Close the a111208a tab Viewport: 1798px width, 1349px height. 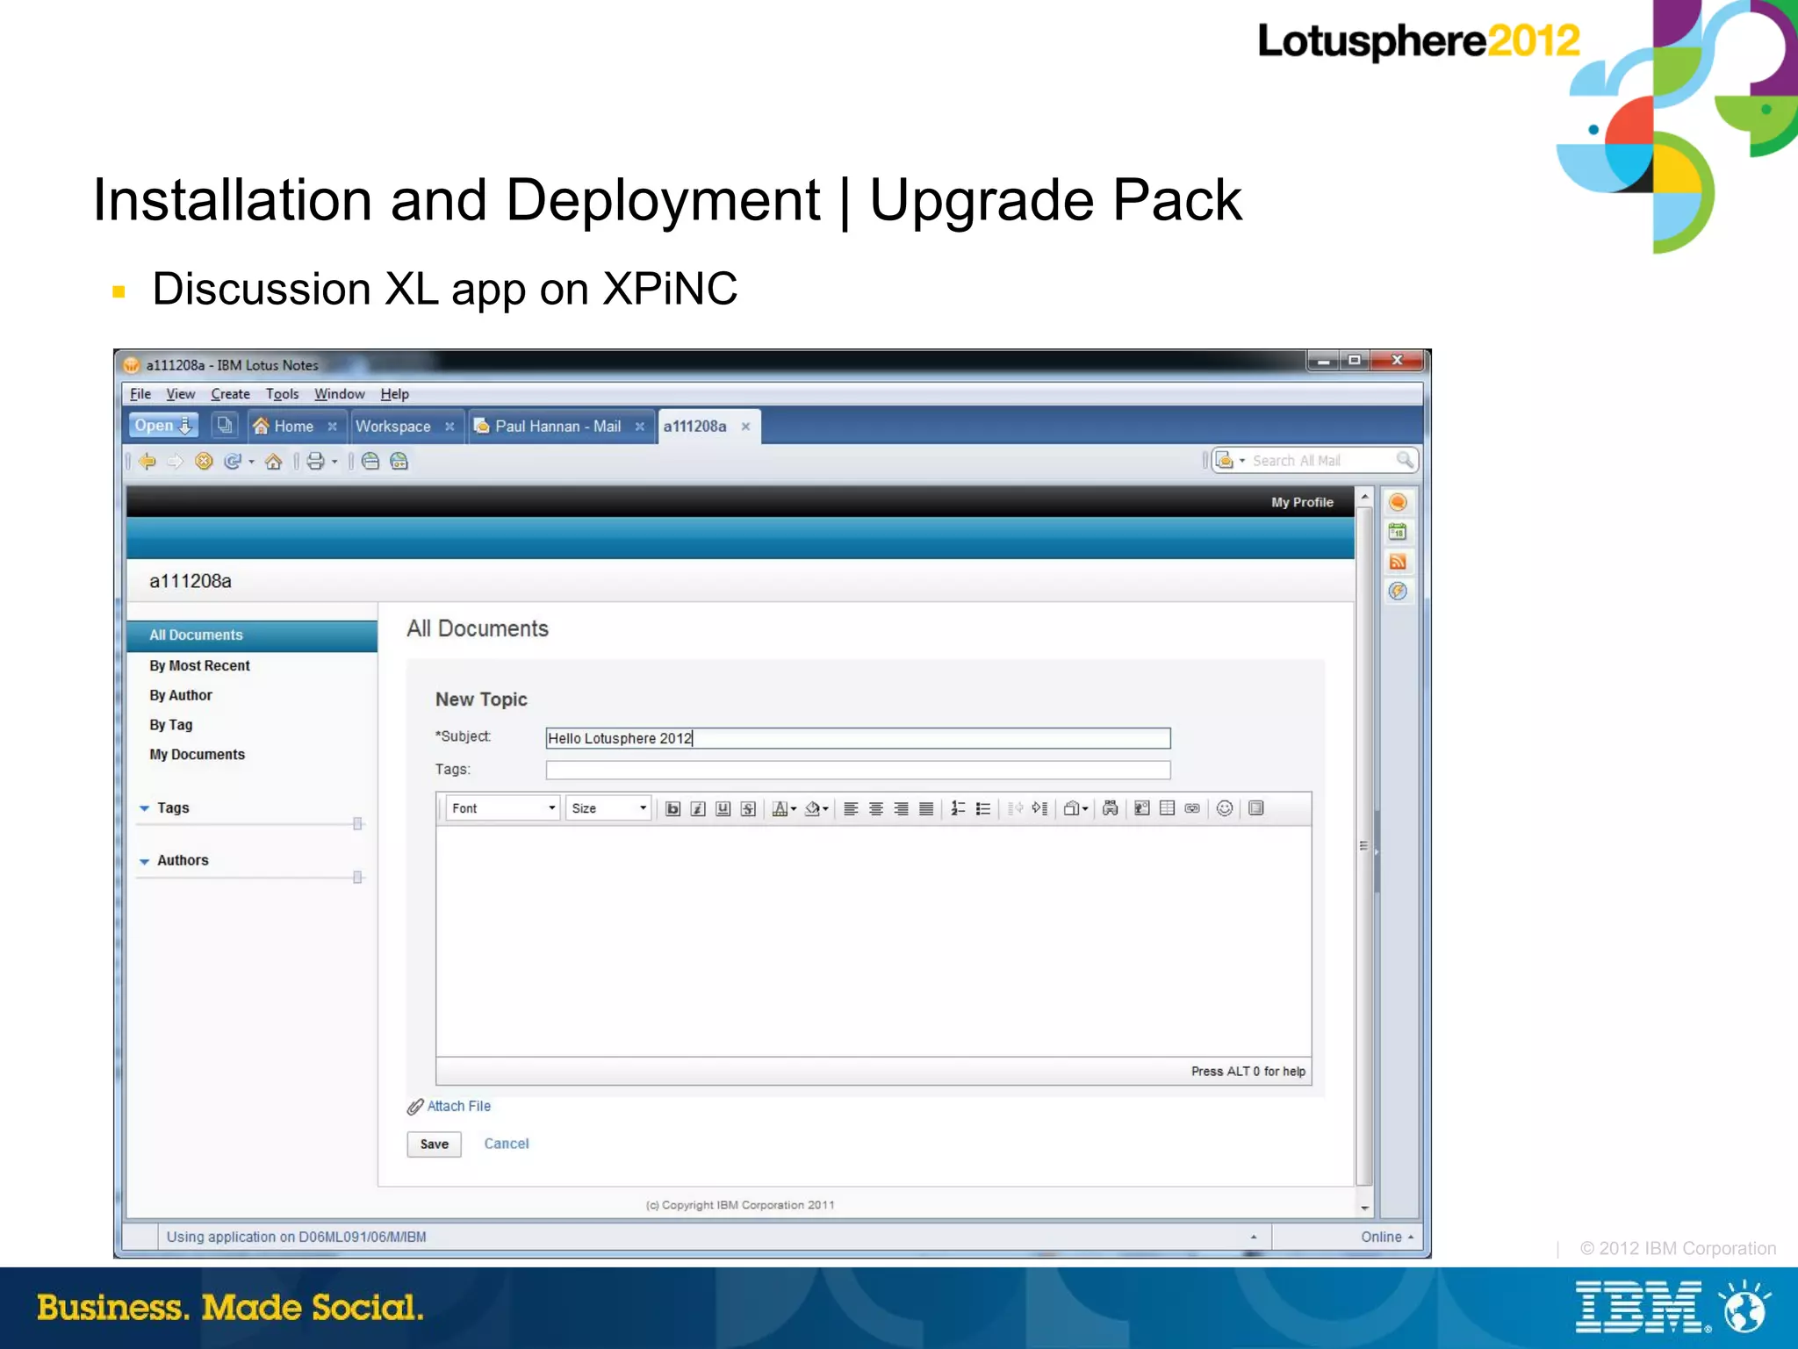click(x=745, y=427)
